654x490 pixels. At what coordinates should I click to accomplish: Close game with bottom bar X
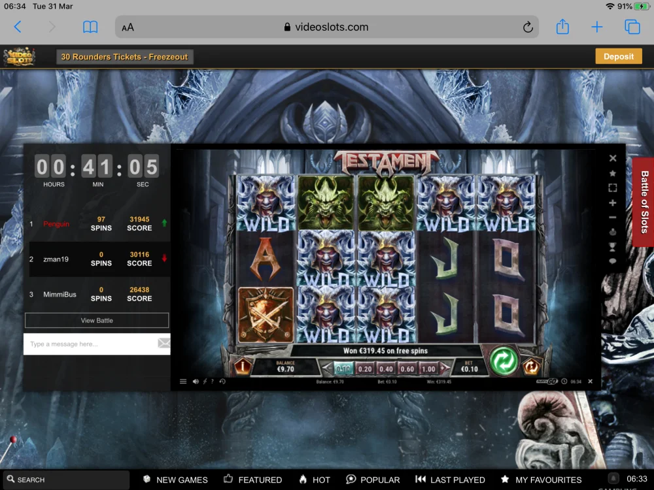click(590, 382)
